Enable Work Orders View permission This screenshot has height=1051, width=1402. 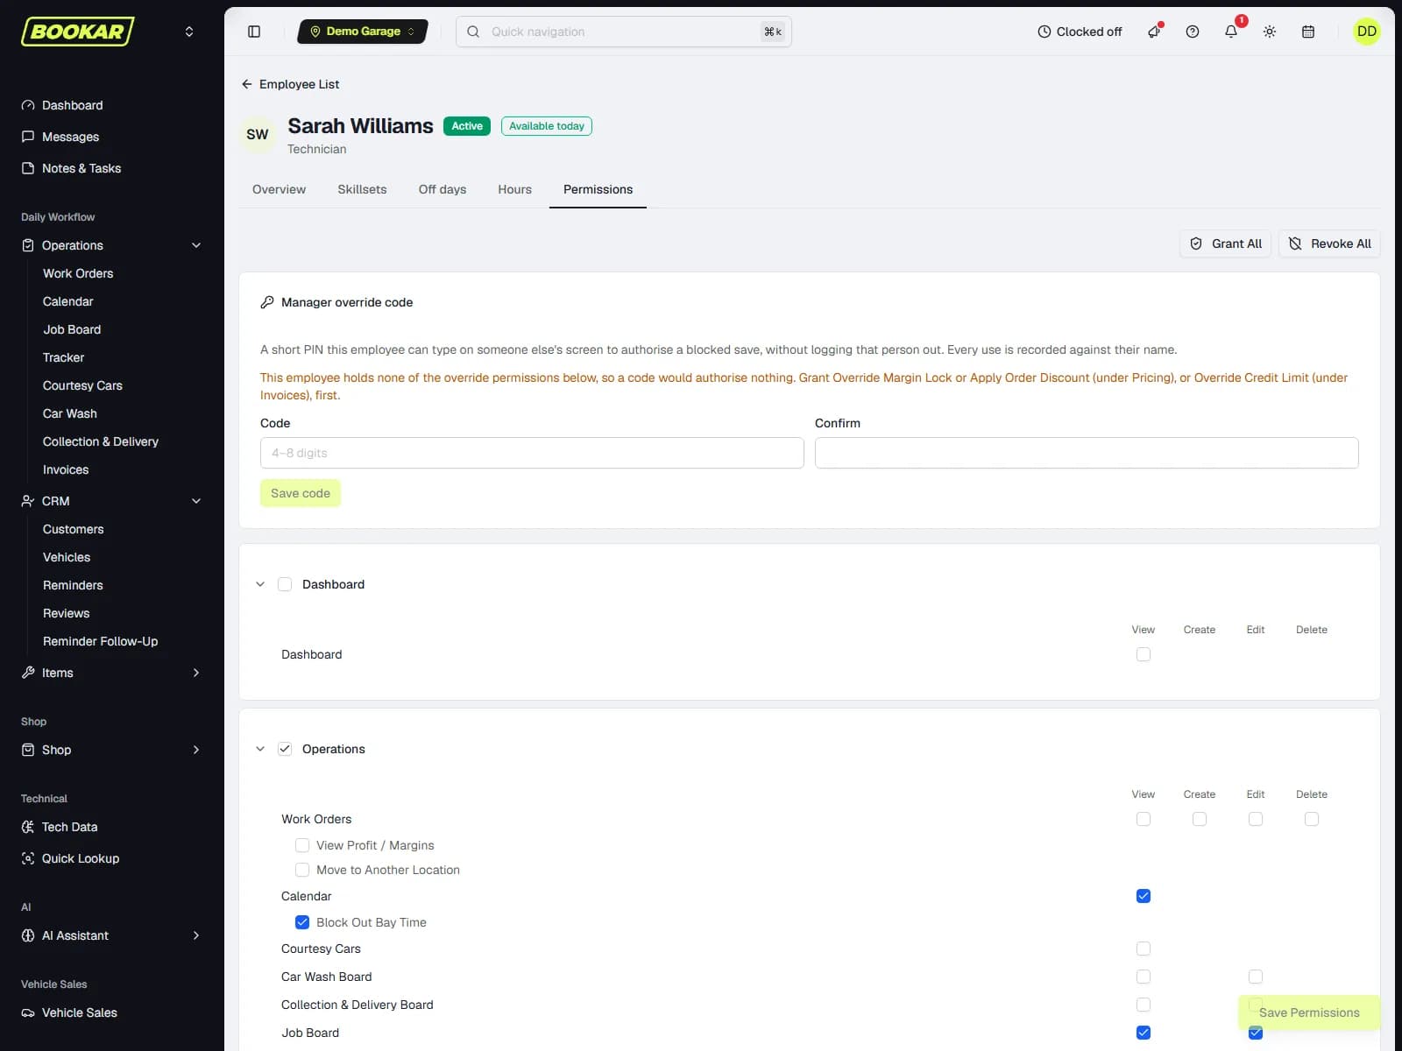[1144, 819]
